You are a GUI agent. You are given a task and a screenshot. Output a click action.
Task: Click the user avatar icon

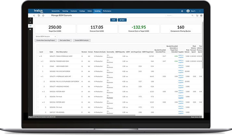point(188,11)
